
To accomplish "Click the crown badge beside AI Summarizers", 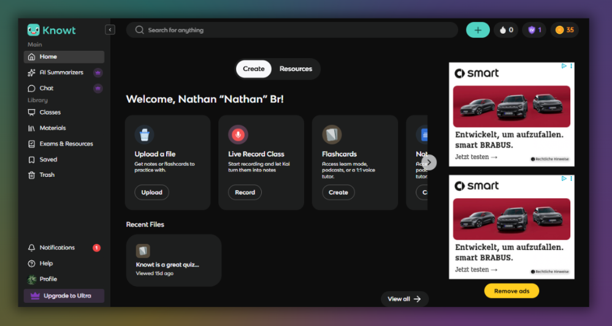I will 98,72.
